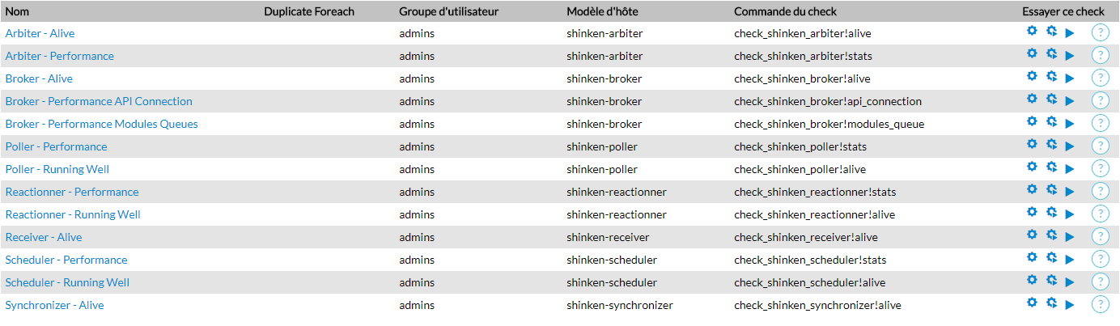Click the plain gear icon for Synchronizer - Alive
Viewport: 1120px width, 326px height.
pos(1032,303)
